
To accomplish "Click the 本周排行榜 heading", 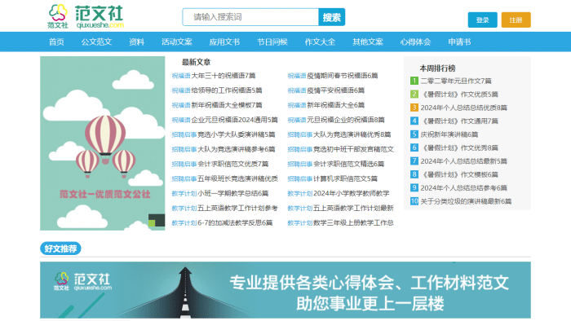I will tap(437, 68).
